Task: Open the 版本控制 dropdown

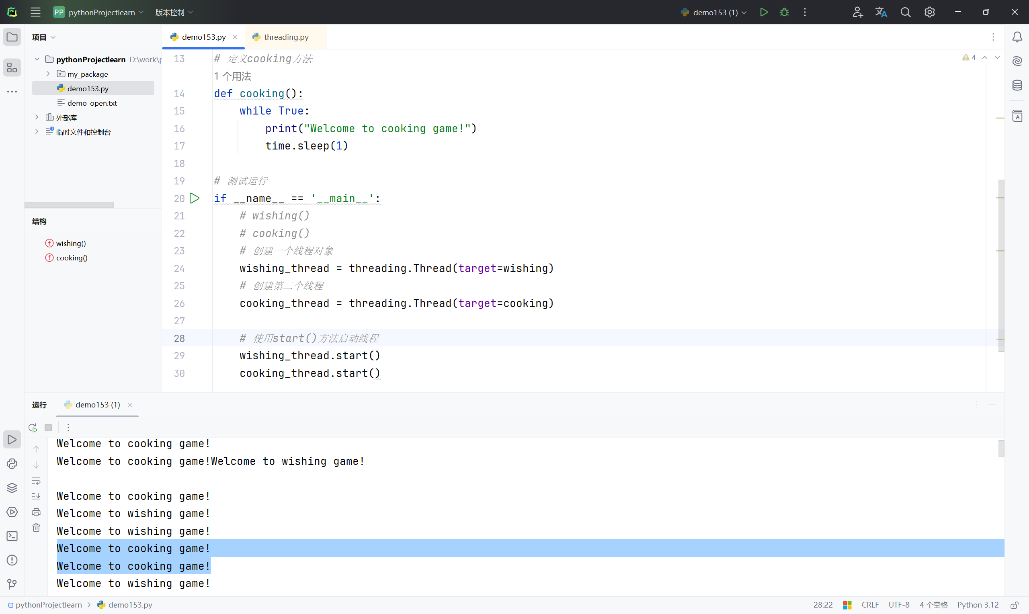Action: (174, 12)
